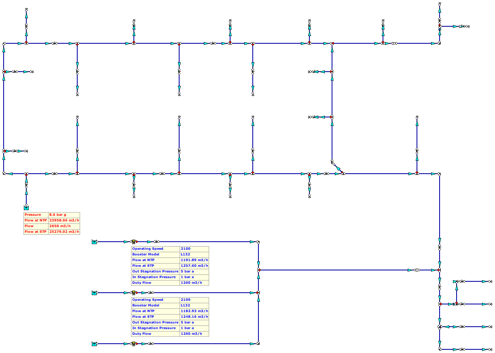Select the reservoir tank feeding the middle booster line

tap(94, 292)
